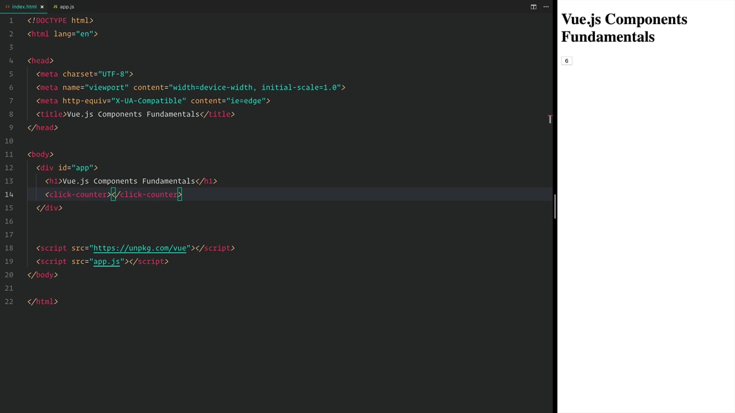Click line number 22 in the gutter

(9, 302)
